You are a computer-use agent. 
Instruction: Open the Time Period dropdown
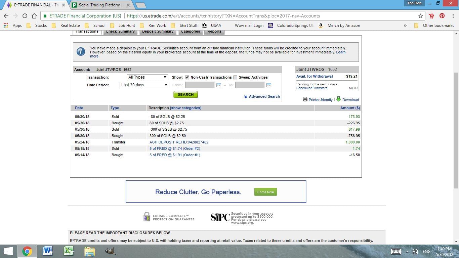point(144,85)
